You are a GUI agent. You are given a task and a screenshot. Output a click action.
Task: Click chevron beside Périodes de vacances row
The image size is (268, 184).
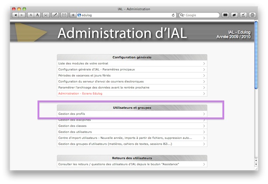point(204,75)
